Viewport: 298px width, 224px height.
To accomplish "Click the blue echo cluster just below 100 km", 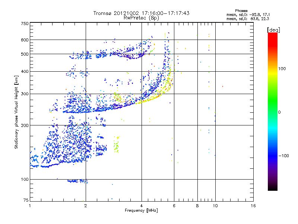I will (77, 181).
